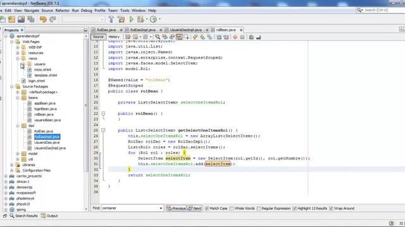Click the Last Edit icon in editor toolbar

pos(128,37)
